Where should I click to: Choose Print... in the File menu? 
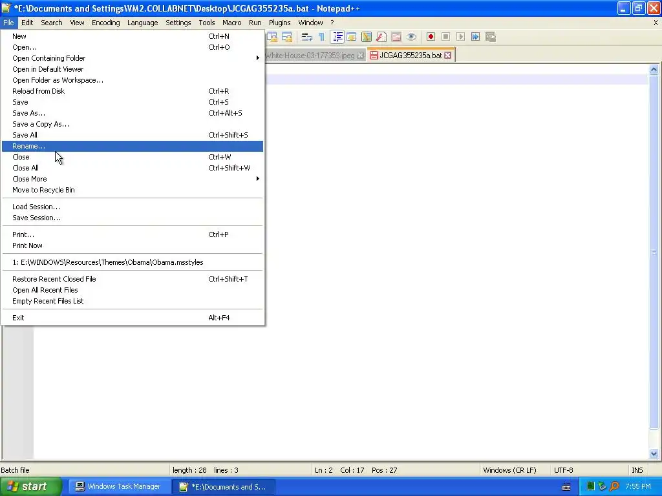coord(132,234)
